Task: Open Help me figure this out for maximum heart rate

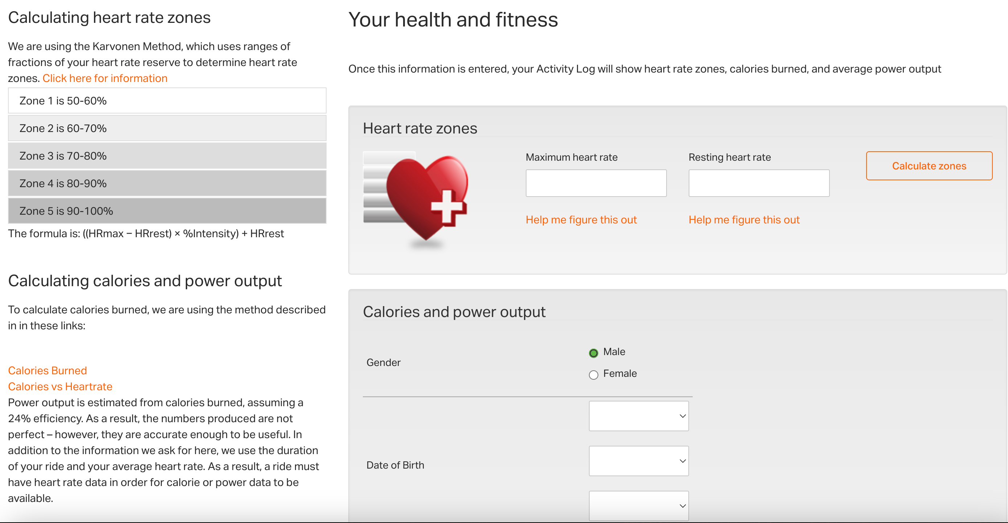Action: pos(581,220)
